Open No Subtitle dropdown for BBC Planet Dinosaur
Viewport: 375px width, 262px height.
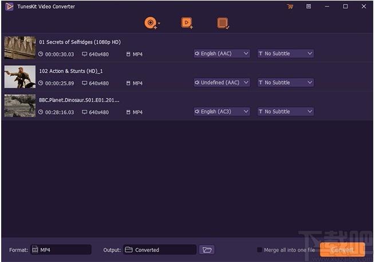pos(286,112)
